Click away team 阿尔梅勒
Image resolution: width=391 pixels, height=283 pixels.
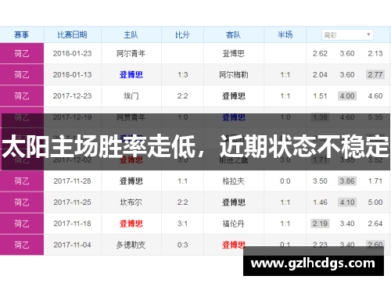point(233,75)
